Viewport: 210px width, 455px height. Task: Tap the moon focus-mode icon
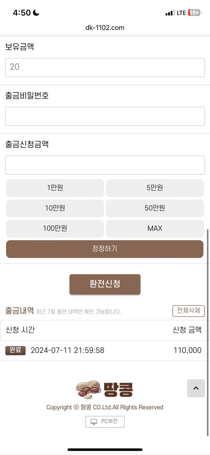tap(36, 12)
